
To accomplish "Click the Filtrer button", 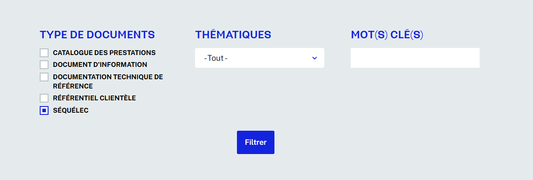I will coord(255,142).
